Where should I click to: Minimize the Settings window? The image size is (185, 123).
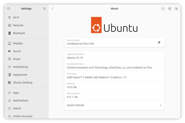(x=163, y=9)
